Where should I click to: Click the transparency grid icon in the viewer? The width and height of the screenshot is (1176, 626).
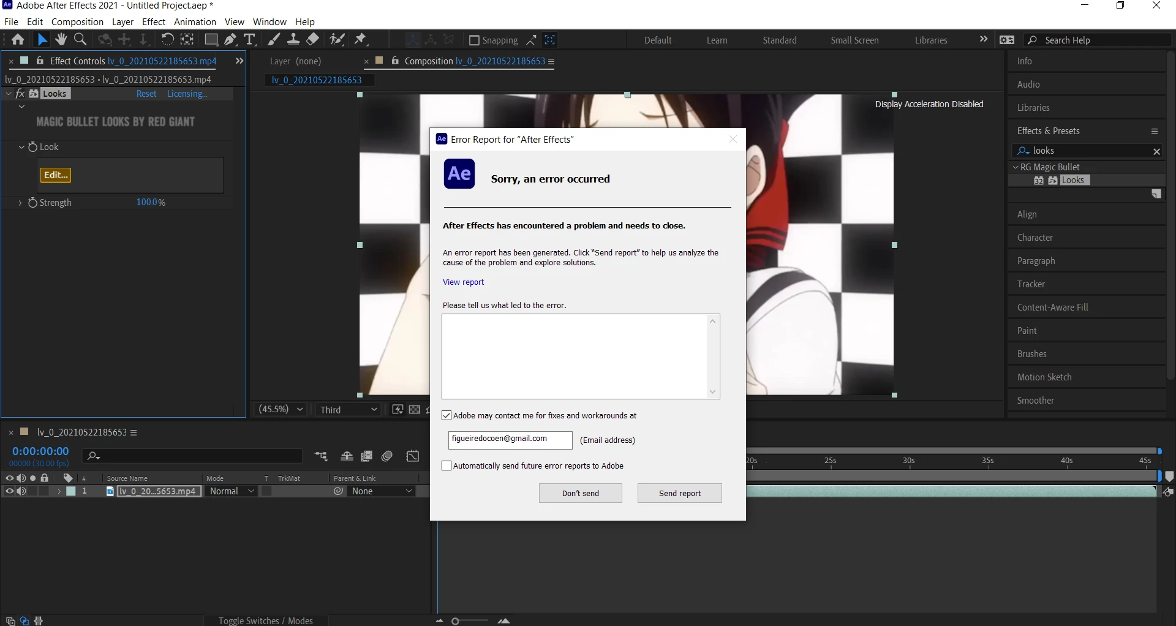(x=415, y=410)
